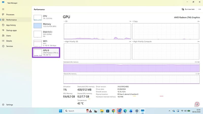Open the red-highlighted taskbar app
The width and height of the screenshot is (203, 114).
coord(119,111)
